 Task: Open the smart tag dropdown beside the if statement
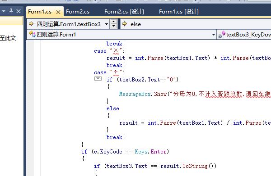click(x=98, y=78)
